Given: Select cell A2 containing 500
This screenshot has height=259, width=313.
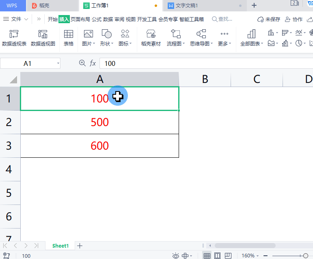Looking at the screenshot, I should coord(100,122).
